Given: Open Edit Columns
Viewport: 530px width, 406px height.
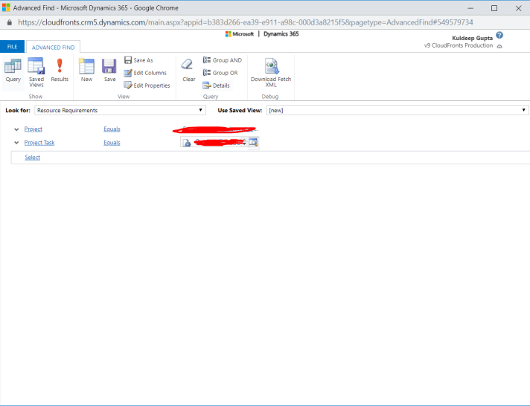Looking at the screenshot, I should [x=145, y=73].
